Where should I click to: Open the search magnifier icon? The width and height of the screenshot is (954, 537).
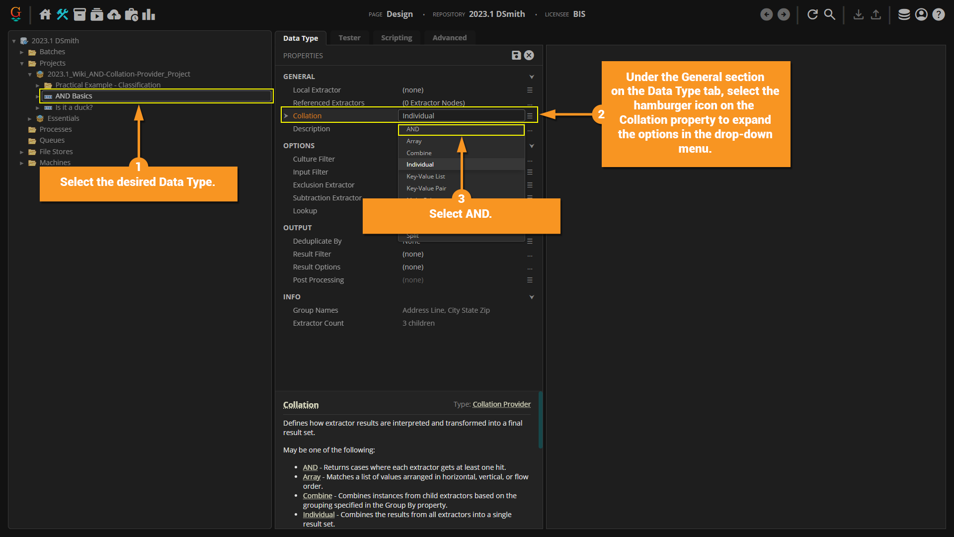[829, 14]
